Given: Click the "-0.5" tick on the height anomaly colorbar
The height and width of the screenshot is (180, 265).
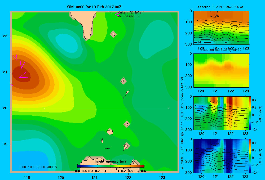Looking at the screenshot, I should coord(77,171).
